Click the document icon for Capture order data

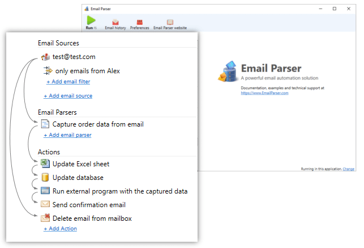(x=45, y=124)
